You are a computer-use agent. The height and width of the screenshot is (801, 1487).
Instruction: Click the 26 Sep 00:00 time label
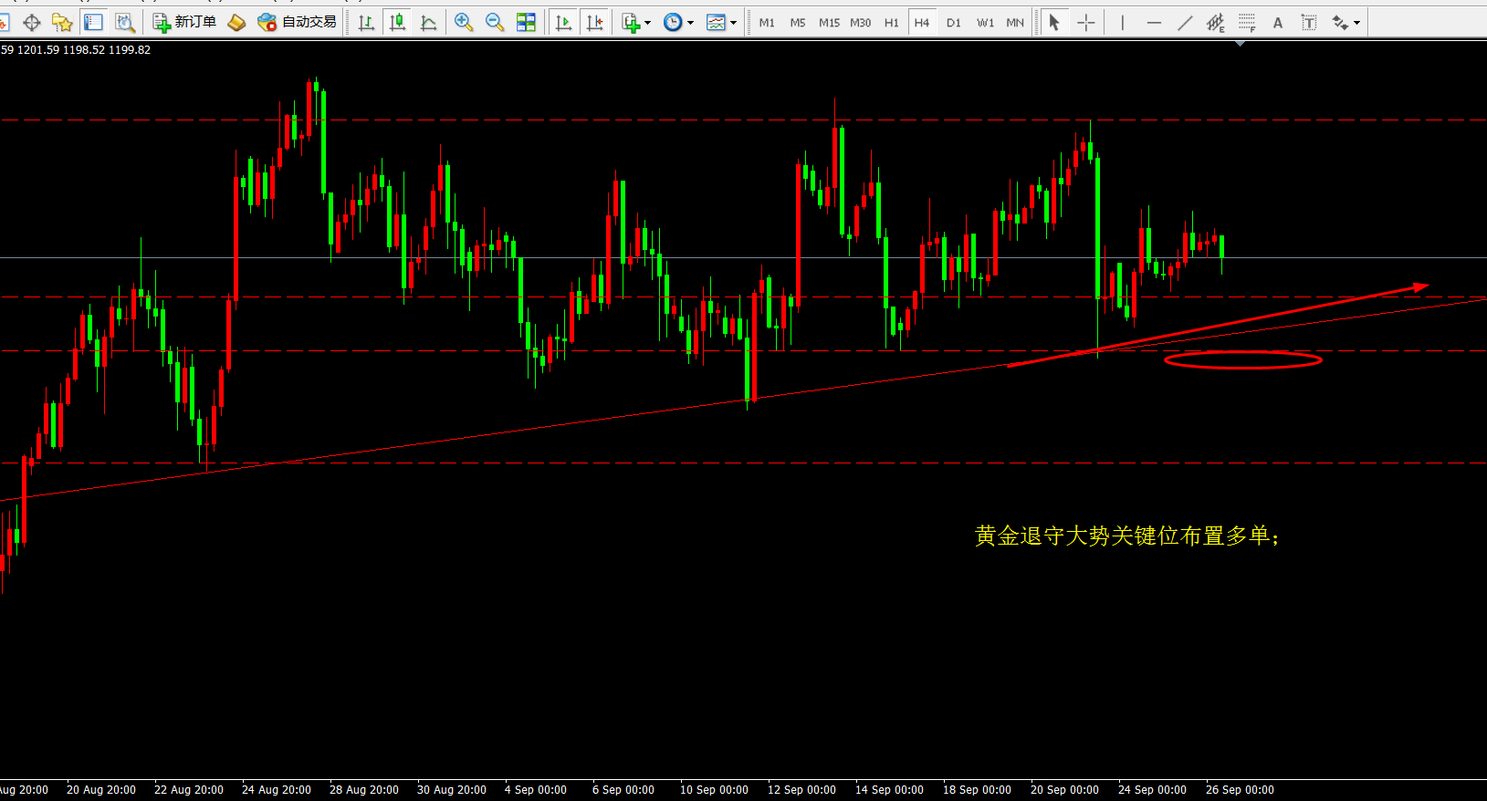point(1240,790)
